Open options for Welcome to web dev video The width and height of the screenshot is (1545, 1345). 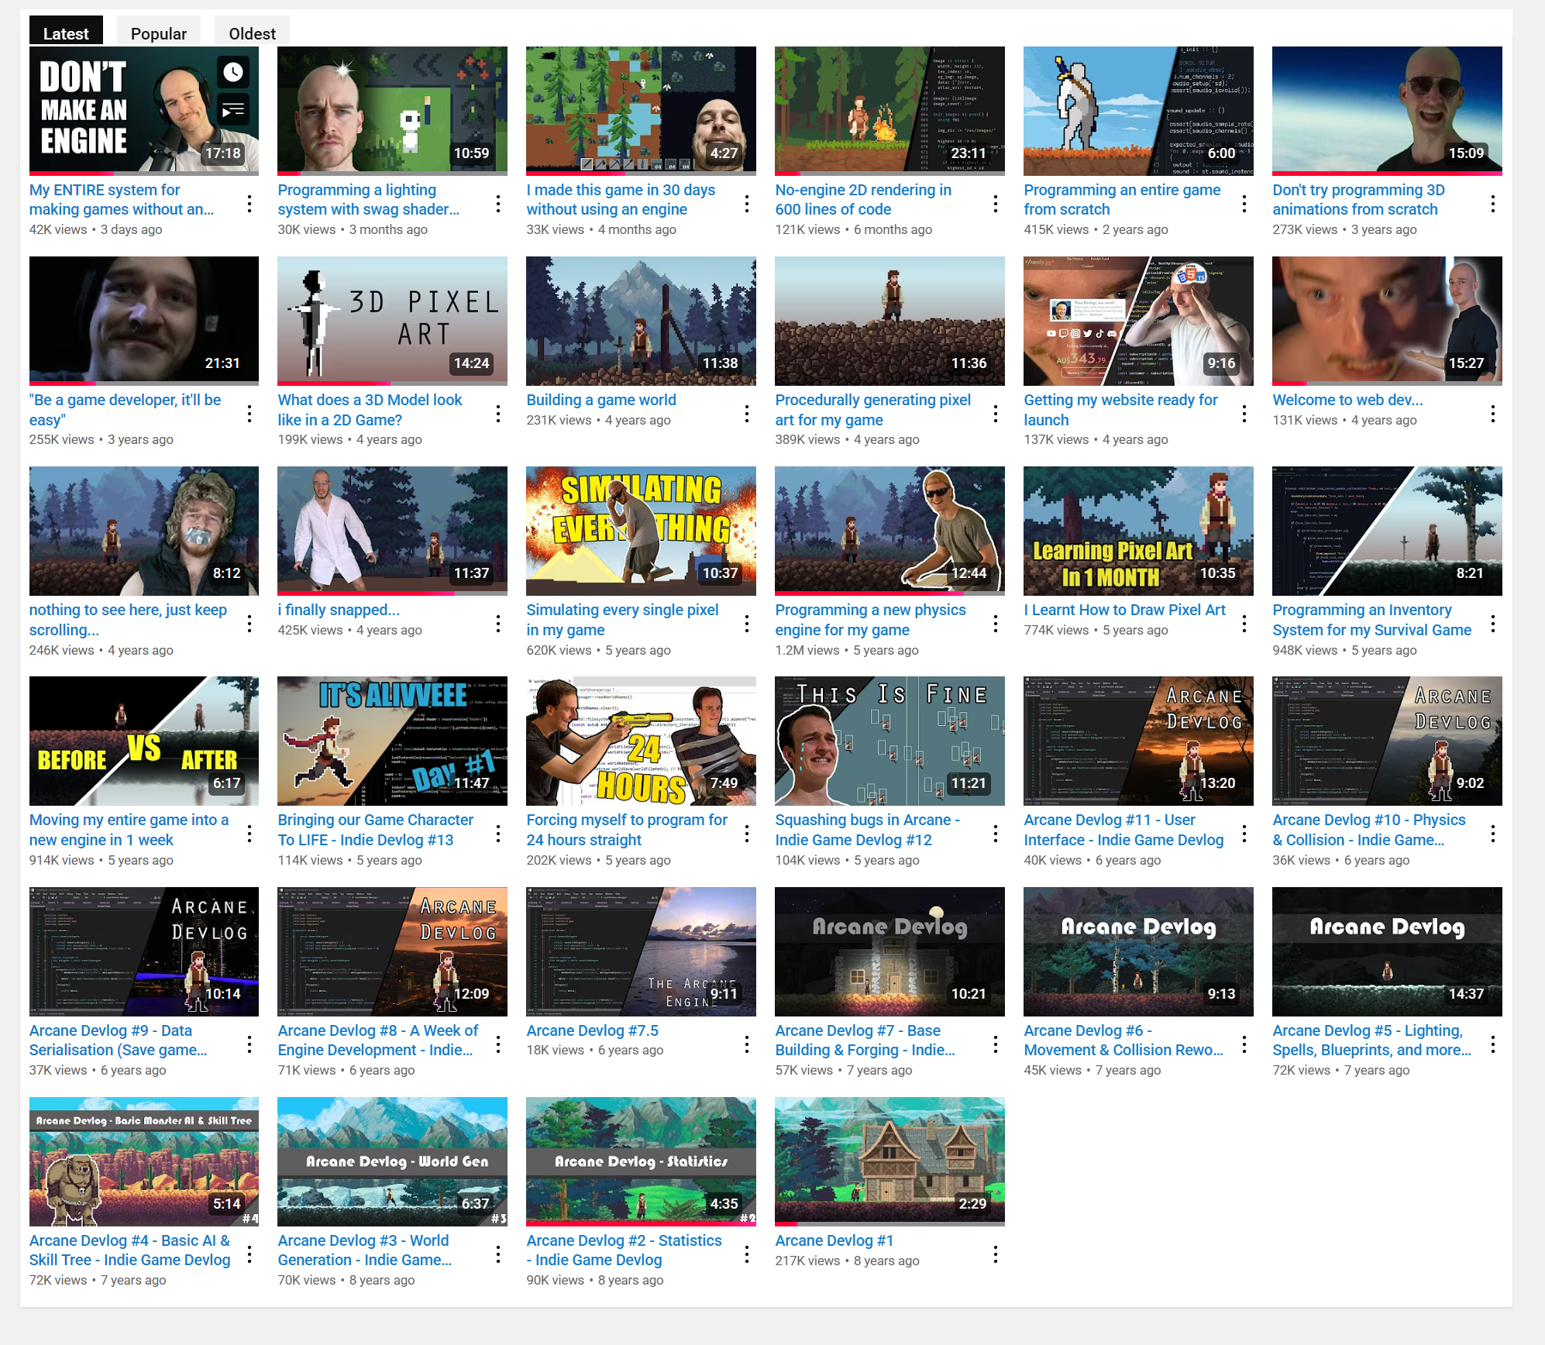(1493, 414)
